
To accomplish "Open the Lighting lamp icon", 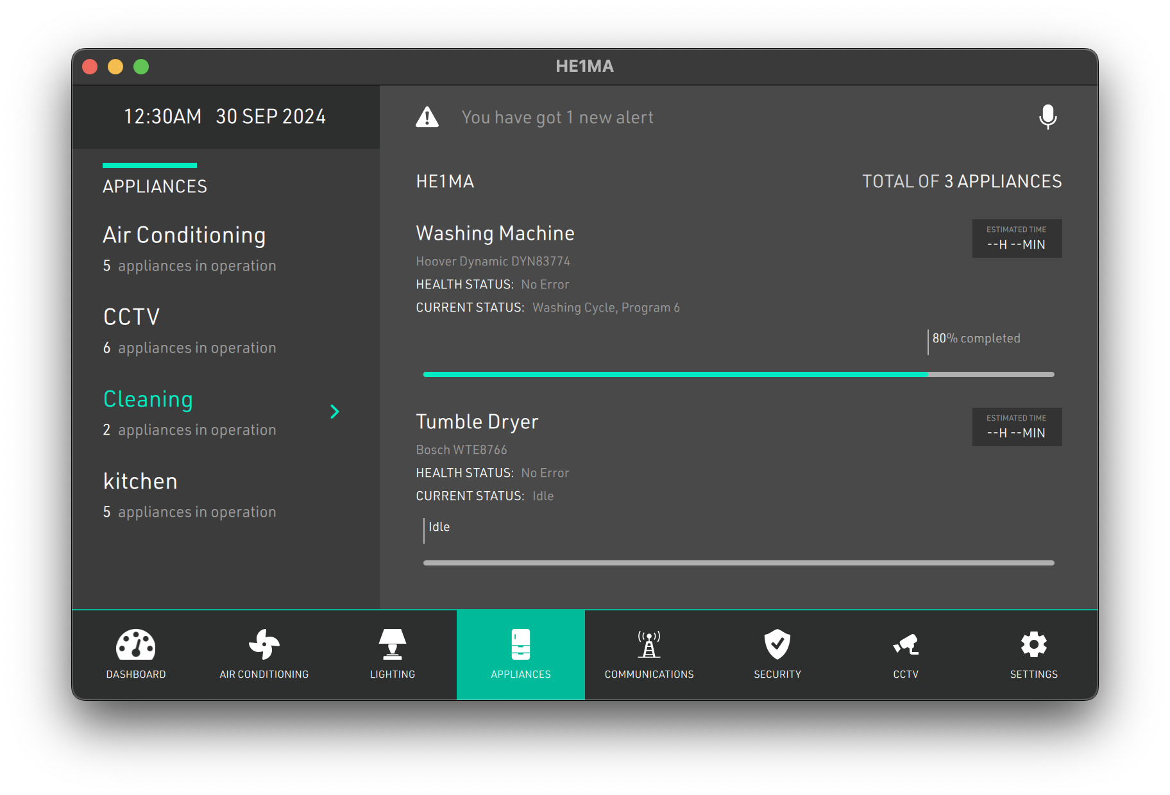I will click(x=393, y=644).
